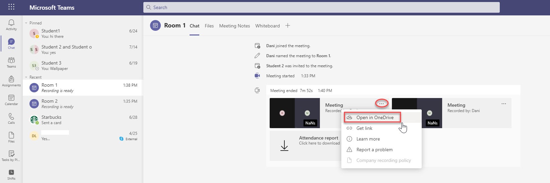
Task: Click the Microsoft Teams title
Action: coord(52,7)
